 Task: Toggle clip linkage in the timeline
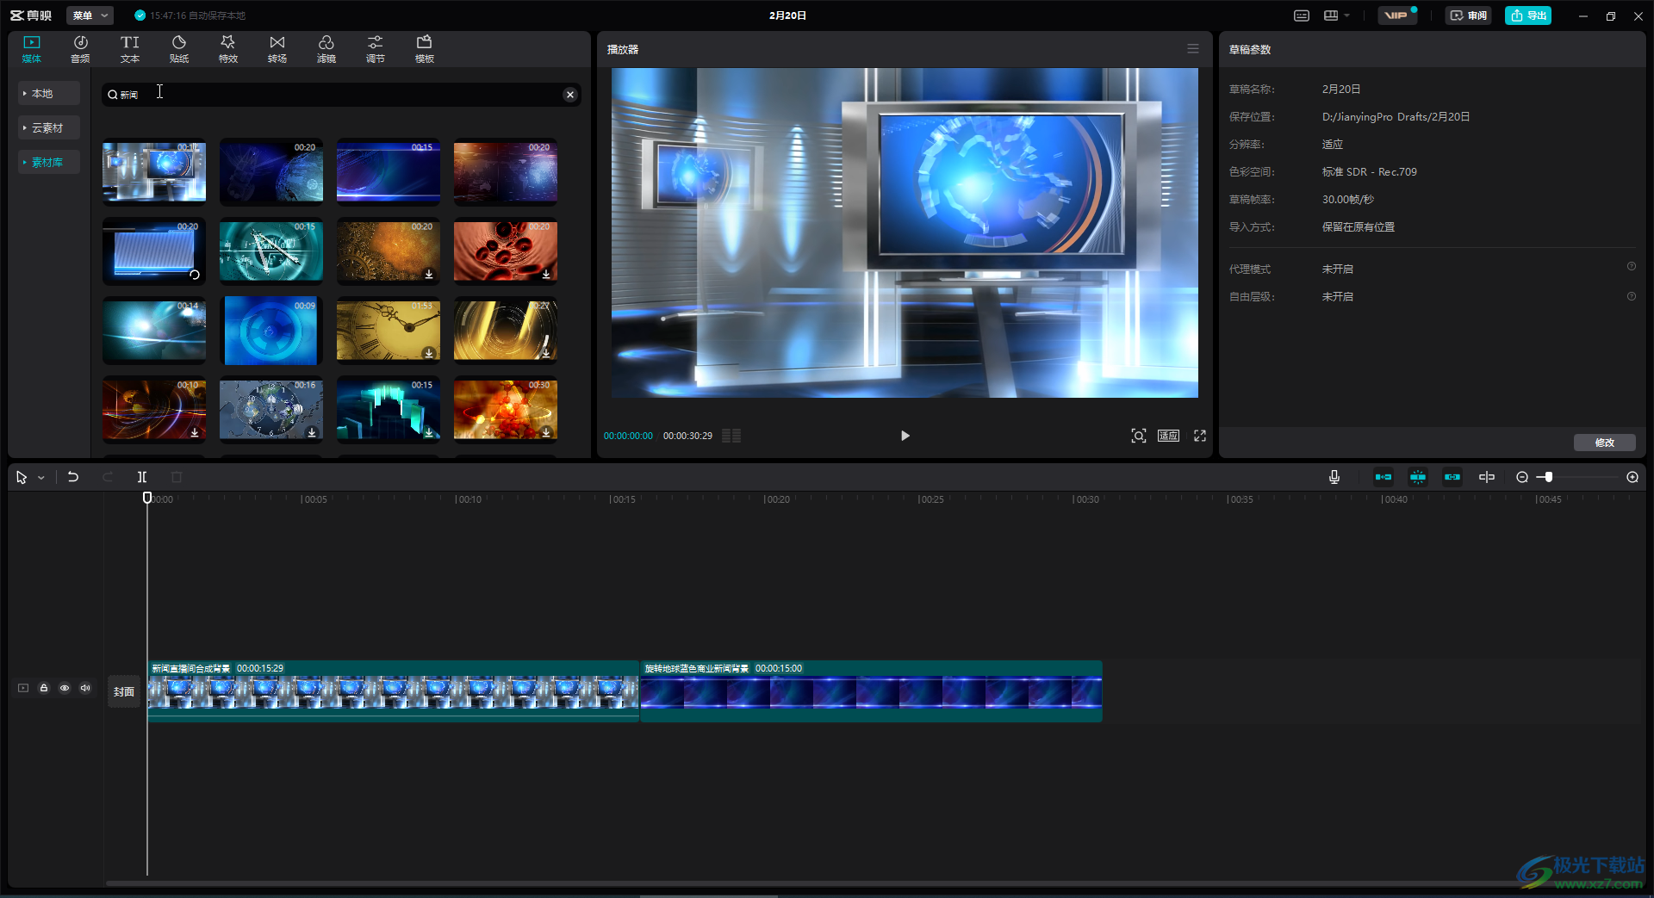click(x=1452, y=477)
